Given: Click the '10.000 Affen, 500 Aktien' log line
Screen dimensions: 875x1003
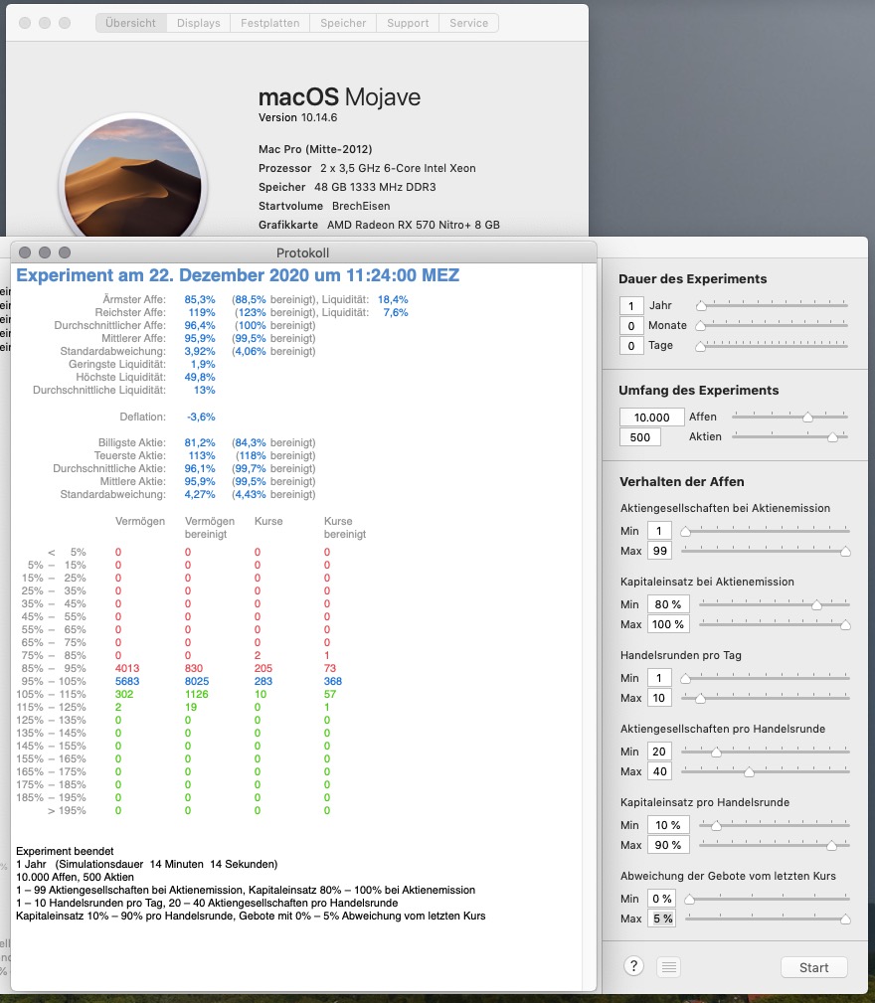Looking at the screenshot, I should [75, 877].
